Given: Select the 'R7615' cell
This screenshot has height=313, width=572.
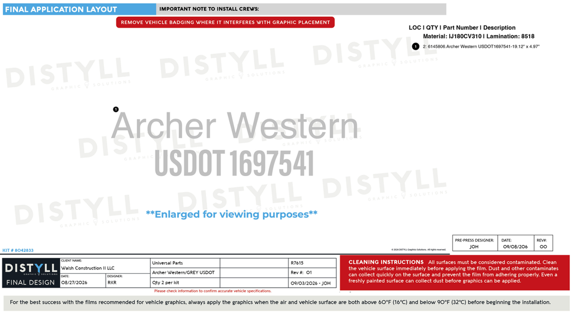Looking at the screenshot, I should (x=312, y=263).
